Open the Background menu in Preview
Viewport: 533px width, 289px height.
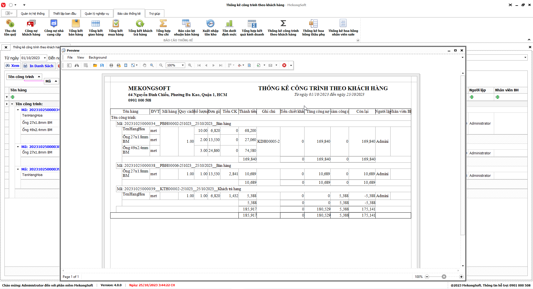[97, 57]
